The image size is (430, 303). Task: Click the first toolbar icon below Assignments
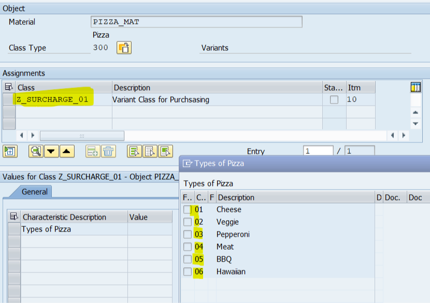pyautogui.click(x=10, y=151)
